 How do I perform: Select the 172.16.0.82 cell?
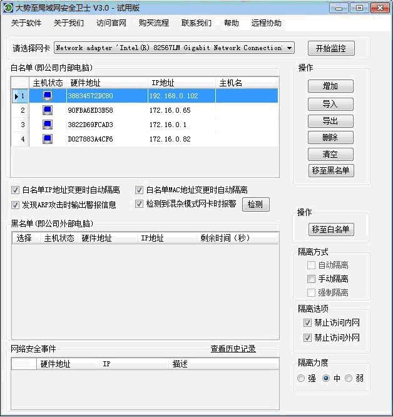(181, 139)
